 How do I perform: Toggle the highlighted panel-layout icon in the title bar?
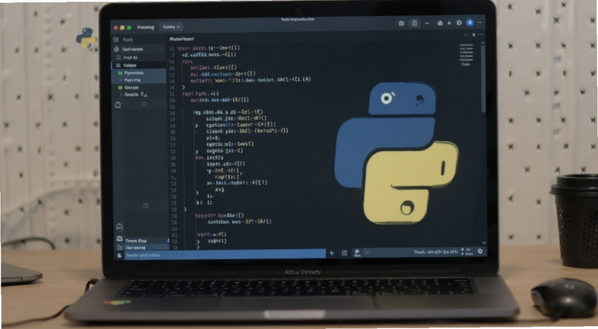[x=414, y=23]
